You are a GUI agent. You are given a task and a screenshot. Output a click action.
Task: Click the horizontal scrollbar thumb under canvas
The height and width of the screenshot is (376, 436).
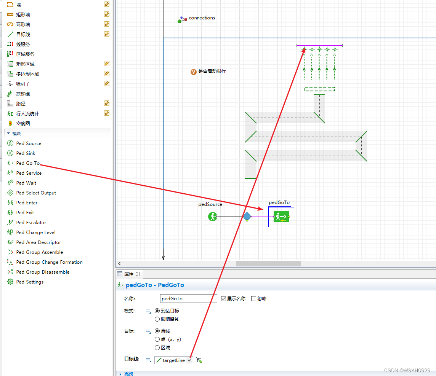point(268,263)
